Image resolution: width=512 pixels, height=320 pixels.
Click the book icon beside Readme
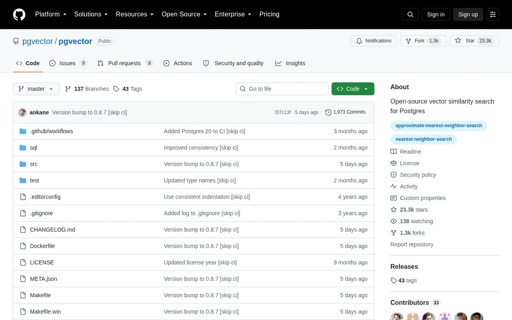(x=394, y=152)
